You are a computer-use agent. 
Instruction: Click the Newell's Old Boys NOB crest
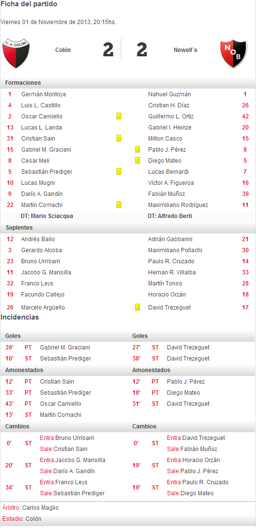click(x=233, y=53)
